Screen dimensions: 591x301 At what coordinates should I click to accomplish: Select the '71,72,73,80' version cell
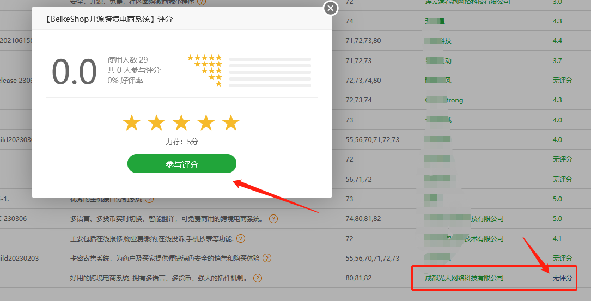(363, 41)
